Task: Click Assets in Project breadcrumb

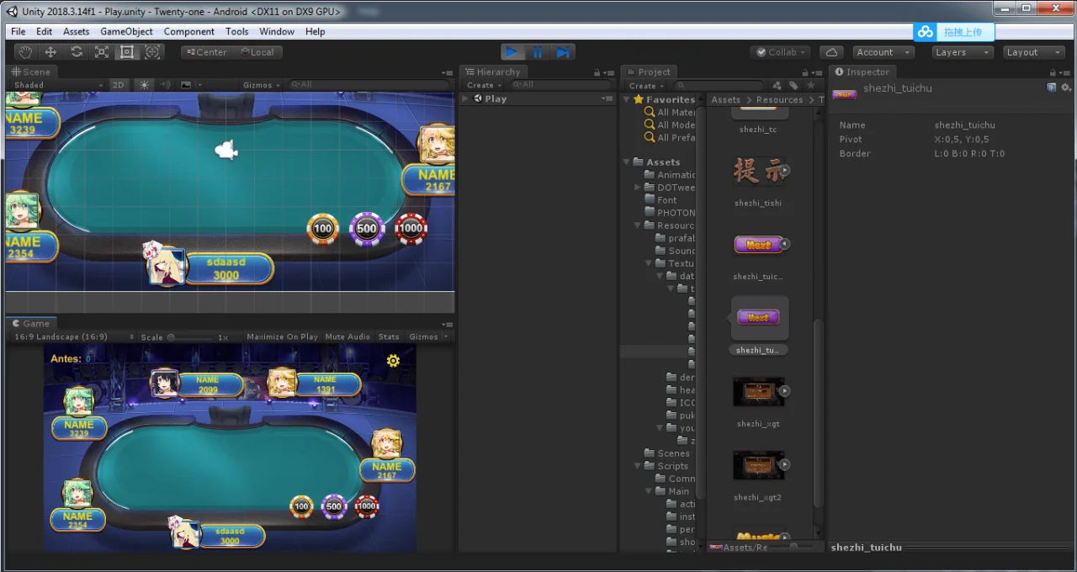Action: (725, 100)
